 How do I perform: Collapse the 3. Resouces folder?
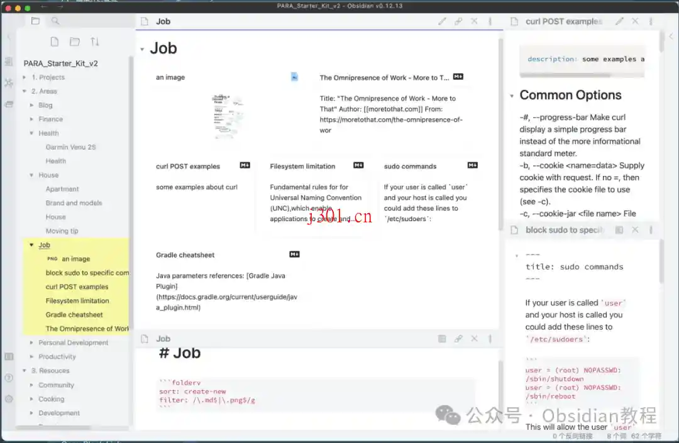pyautogui.click(x=25, y=371)
